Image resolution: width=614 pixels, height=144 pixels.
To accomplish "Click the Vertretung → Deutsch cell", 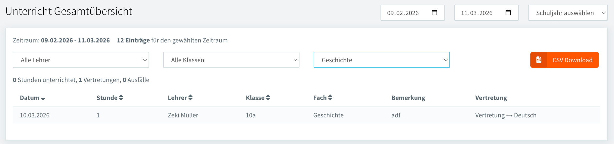I will pyautogui.click(x=506, y=115).
